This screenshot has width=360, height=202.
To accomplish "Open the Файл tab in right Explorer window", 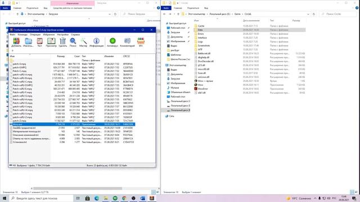I will tap(166, 8).
